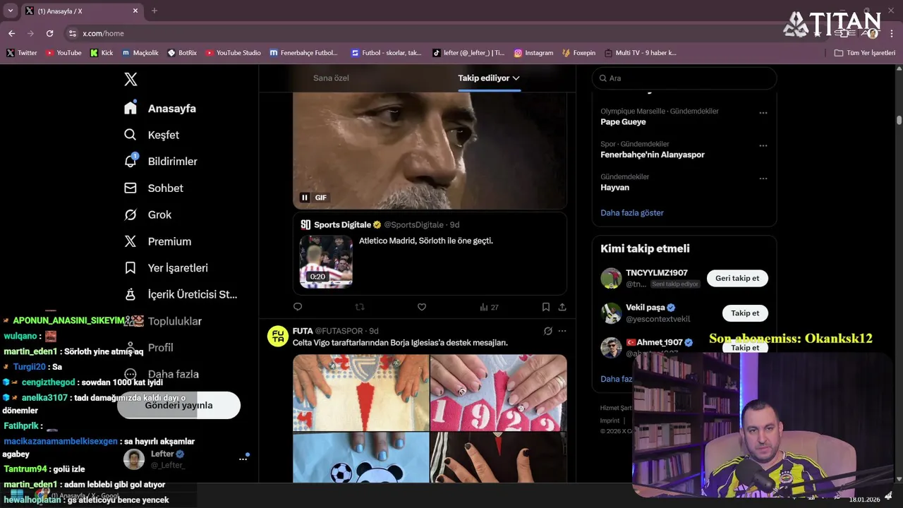Open the Twitter bookmark
The width and height of the screenshot is (903, 508).
(x=22, y=53)
